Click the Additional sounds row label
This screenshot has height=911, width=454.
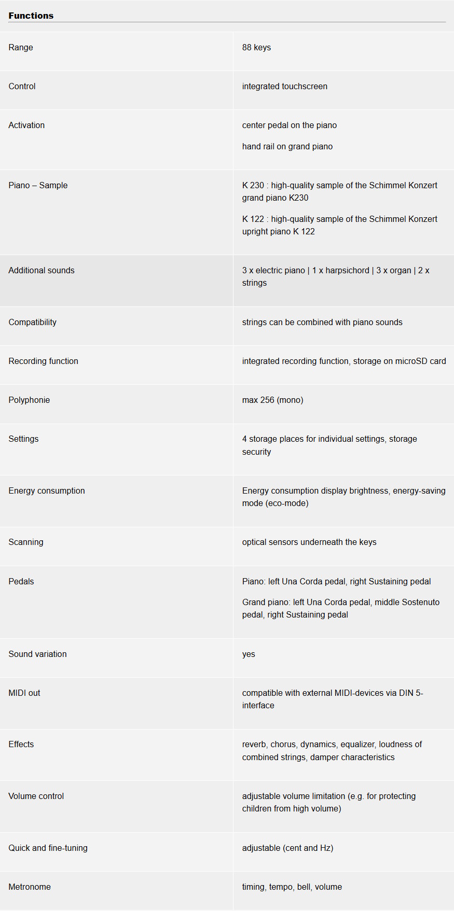42,270
